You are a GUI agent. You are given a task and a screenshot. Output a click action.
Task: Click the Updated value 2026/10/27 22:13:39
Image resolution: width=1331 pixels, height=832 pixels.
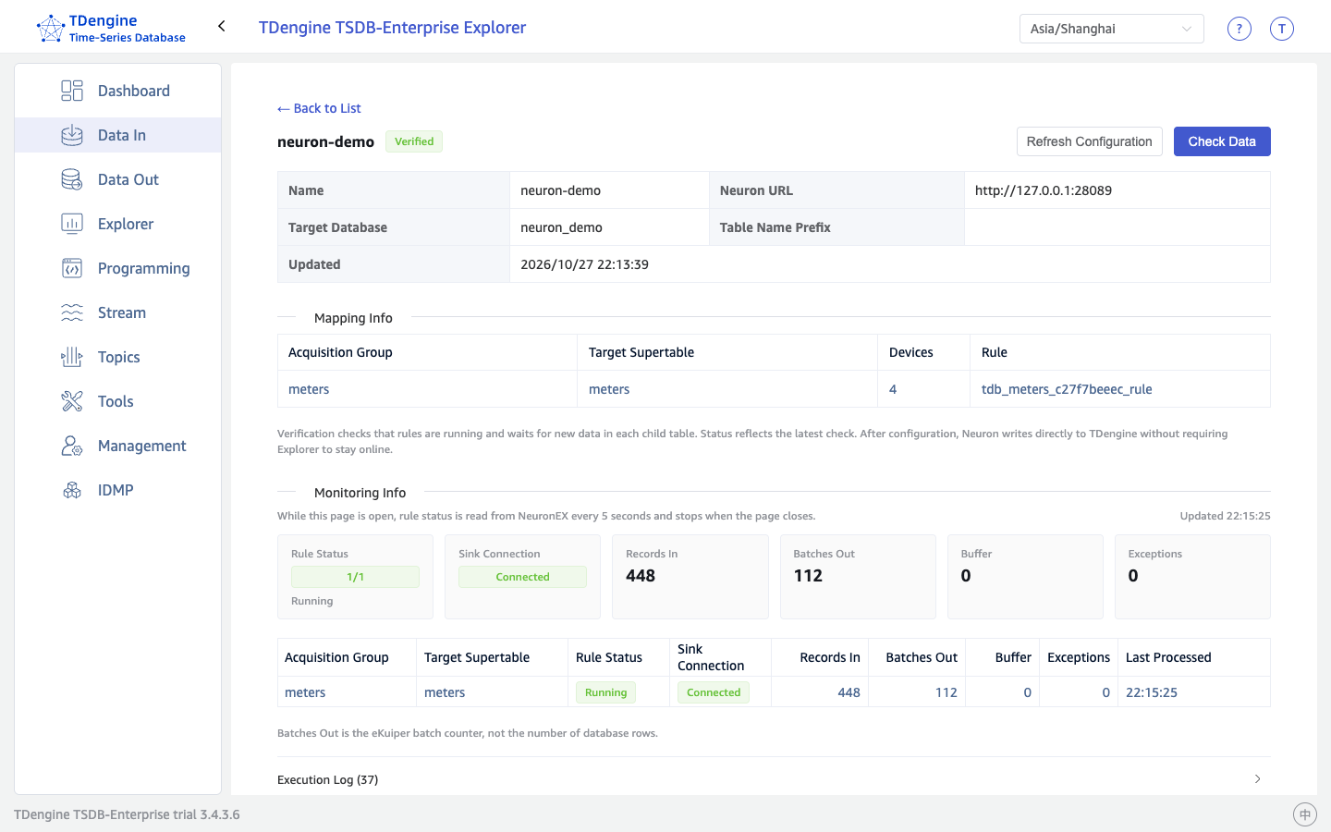point(584,264)
